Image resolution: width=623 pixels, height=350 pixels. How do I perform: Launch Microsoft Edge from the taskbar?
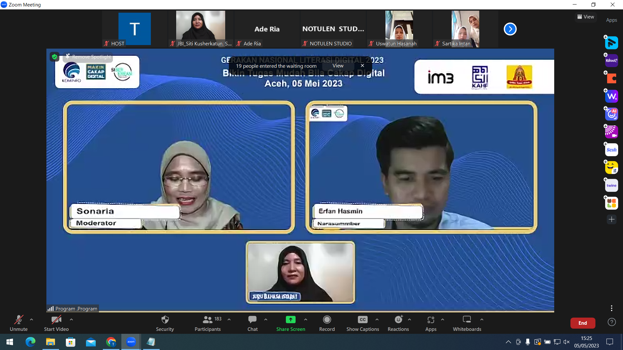[31, 342]
